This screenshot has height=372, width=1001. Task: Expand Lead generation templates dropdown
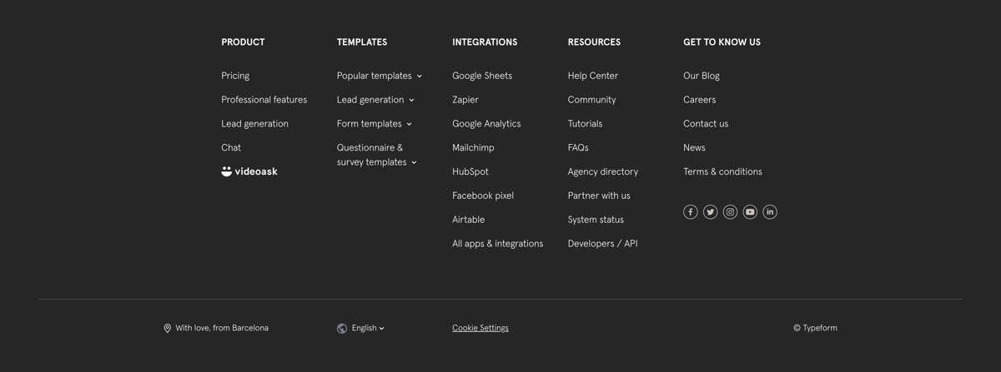point(375,100)
